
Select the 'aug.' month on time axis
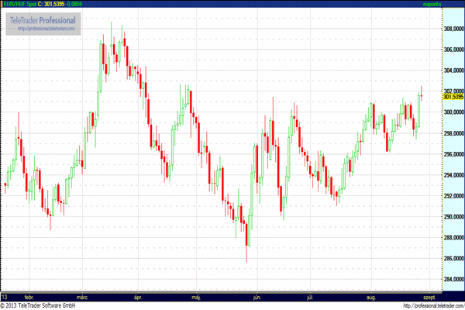point(370,296)
